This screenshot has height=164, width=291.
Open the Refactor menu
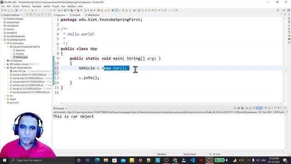[26, 6]
